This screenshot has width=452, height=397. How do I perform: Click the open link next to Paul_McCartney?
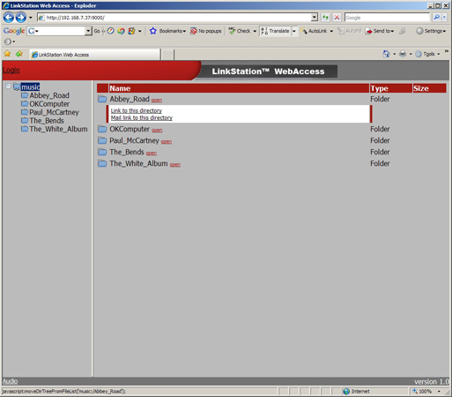(167, 142)
